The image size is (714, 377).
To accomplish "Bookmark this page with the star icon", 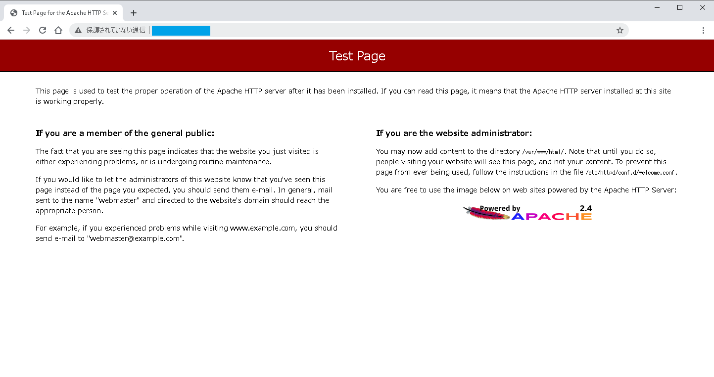I will pos(620,30).
